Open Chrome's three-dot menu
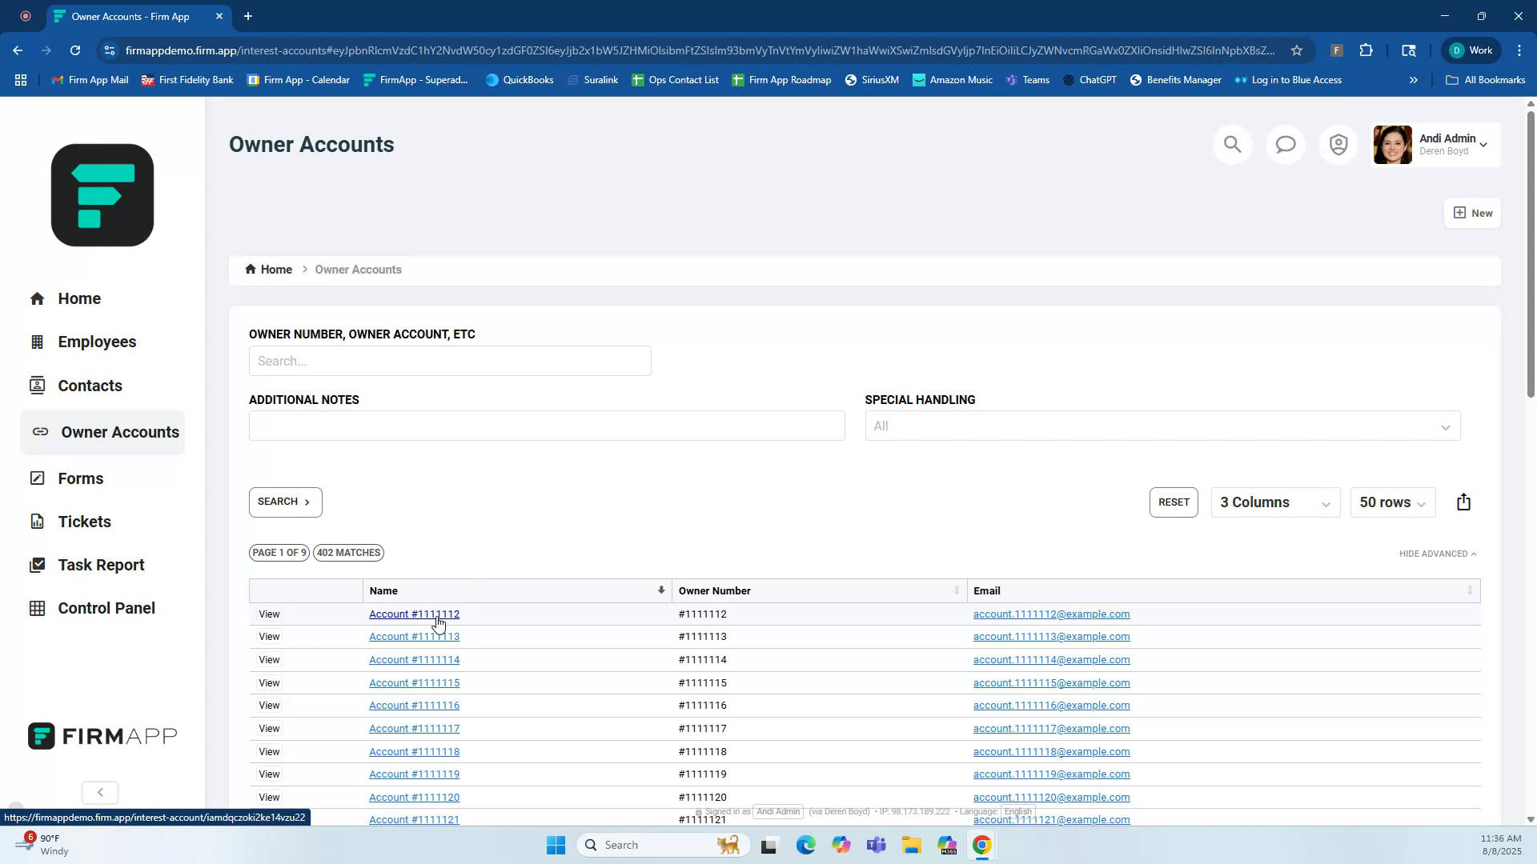The image size is (1537, 864). (1519, 50)
